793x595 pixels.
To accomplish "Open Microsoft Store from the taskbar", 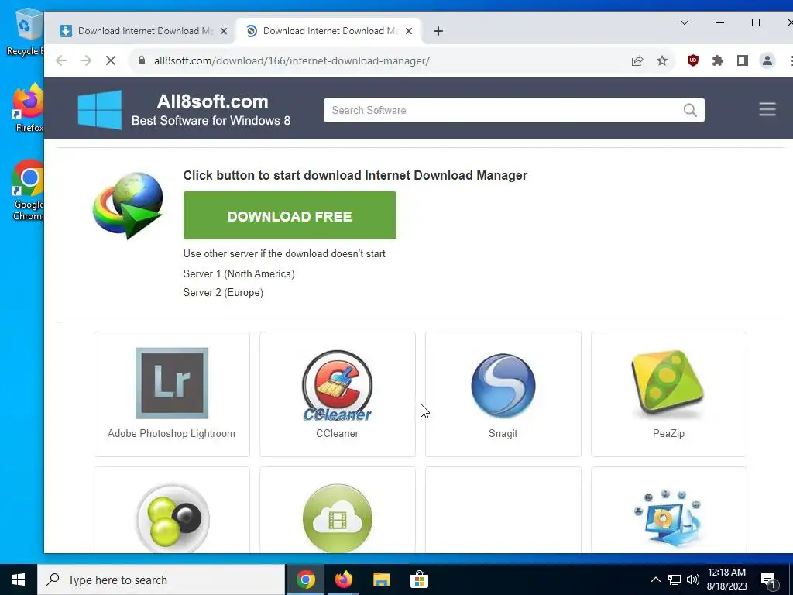I will [419, 580].
